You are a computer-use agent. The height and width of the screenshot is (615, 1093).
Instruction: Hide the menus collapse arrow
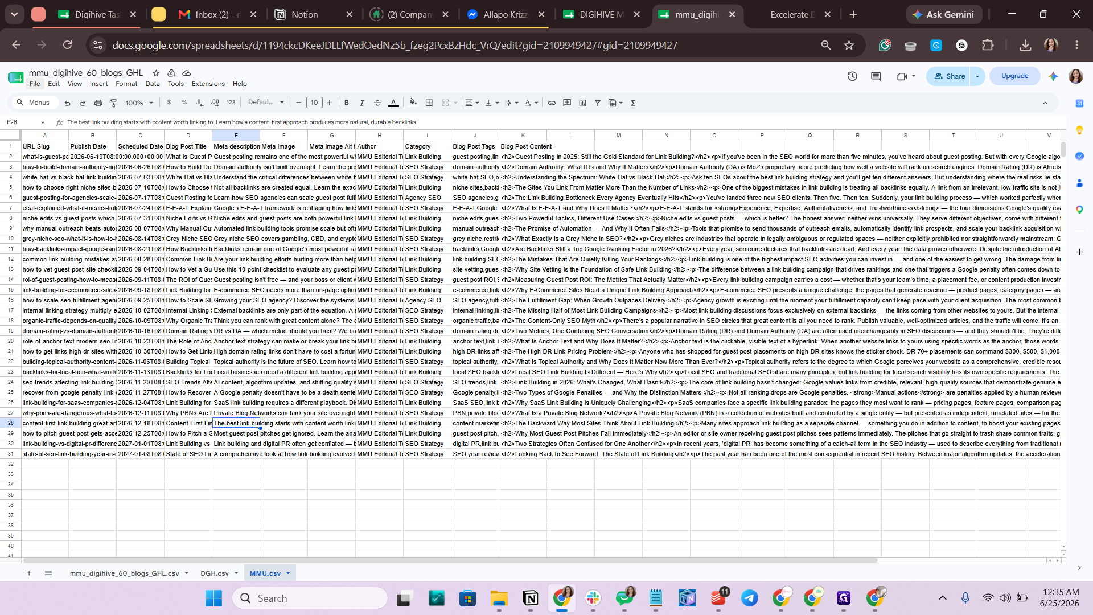(1045, 103)
